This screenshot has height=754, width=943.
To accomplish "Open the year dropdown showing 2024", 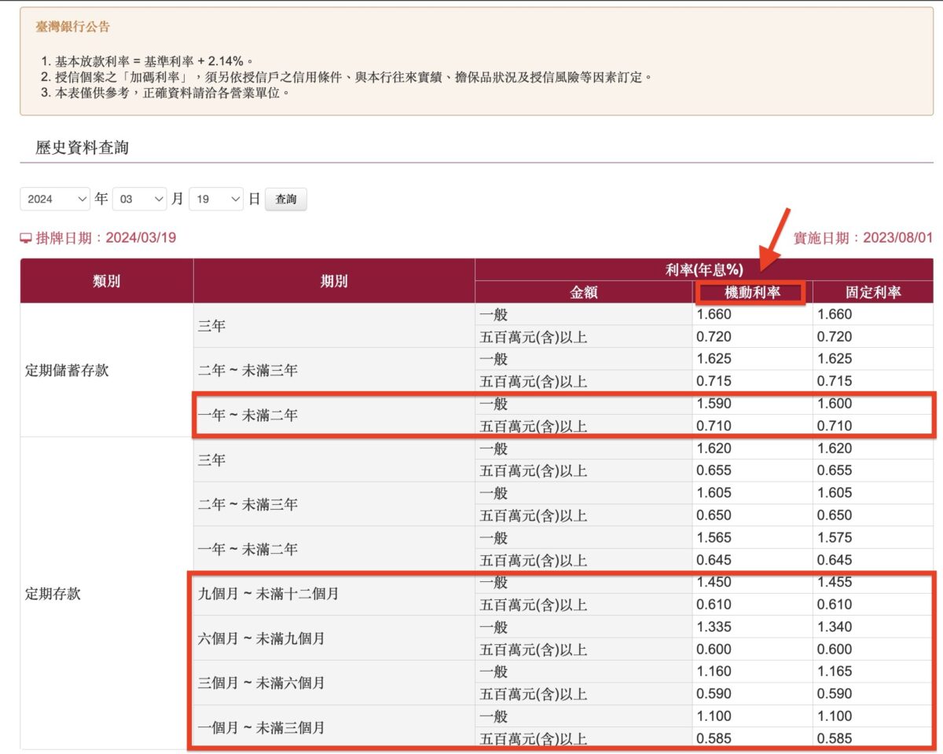I will [56, 199].
